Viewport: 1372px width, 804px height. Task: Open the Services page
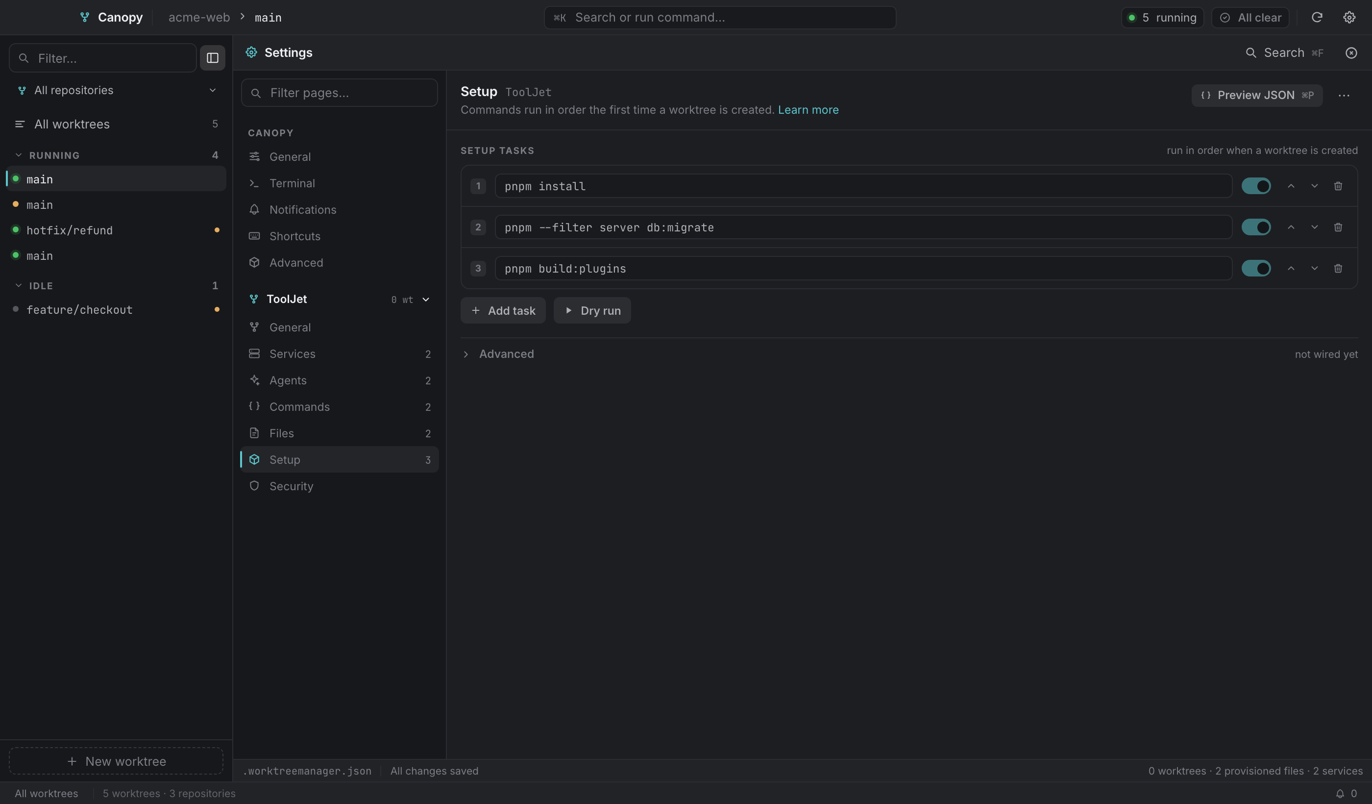(339, 354)
